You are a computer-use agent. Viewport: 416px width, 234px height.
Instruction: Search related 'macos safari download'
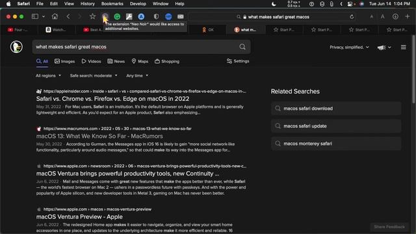336,109
